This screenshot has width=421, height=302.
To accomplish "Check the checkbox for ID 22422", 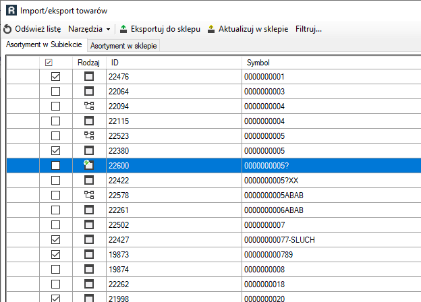I will click(x=55, y=180).
